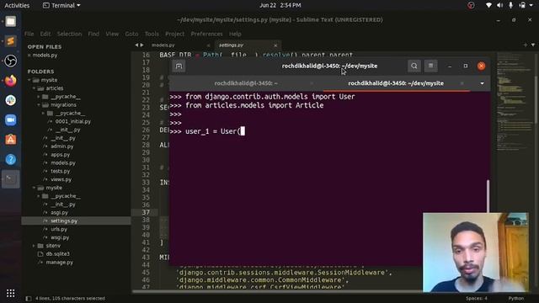Close the settings.py tab in Sublime
This screenshot has width=539, height=303.
pyautogui.click(x=275, y=45)
